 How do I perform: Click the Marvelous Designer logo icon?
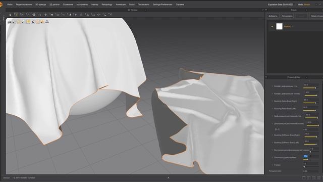(x=1, y=5)
